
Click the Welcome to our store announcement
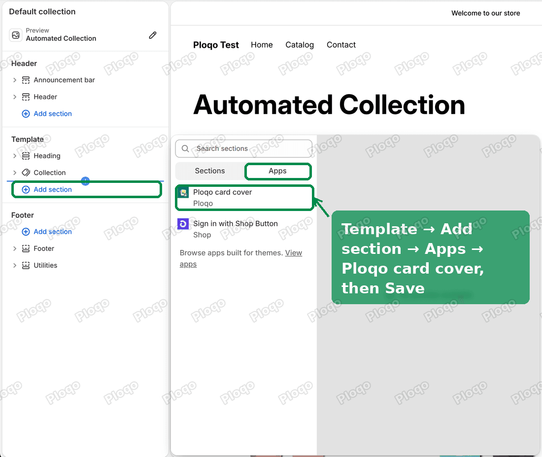tap(486, 13)
